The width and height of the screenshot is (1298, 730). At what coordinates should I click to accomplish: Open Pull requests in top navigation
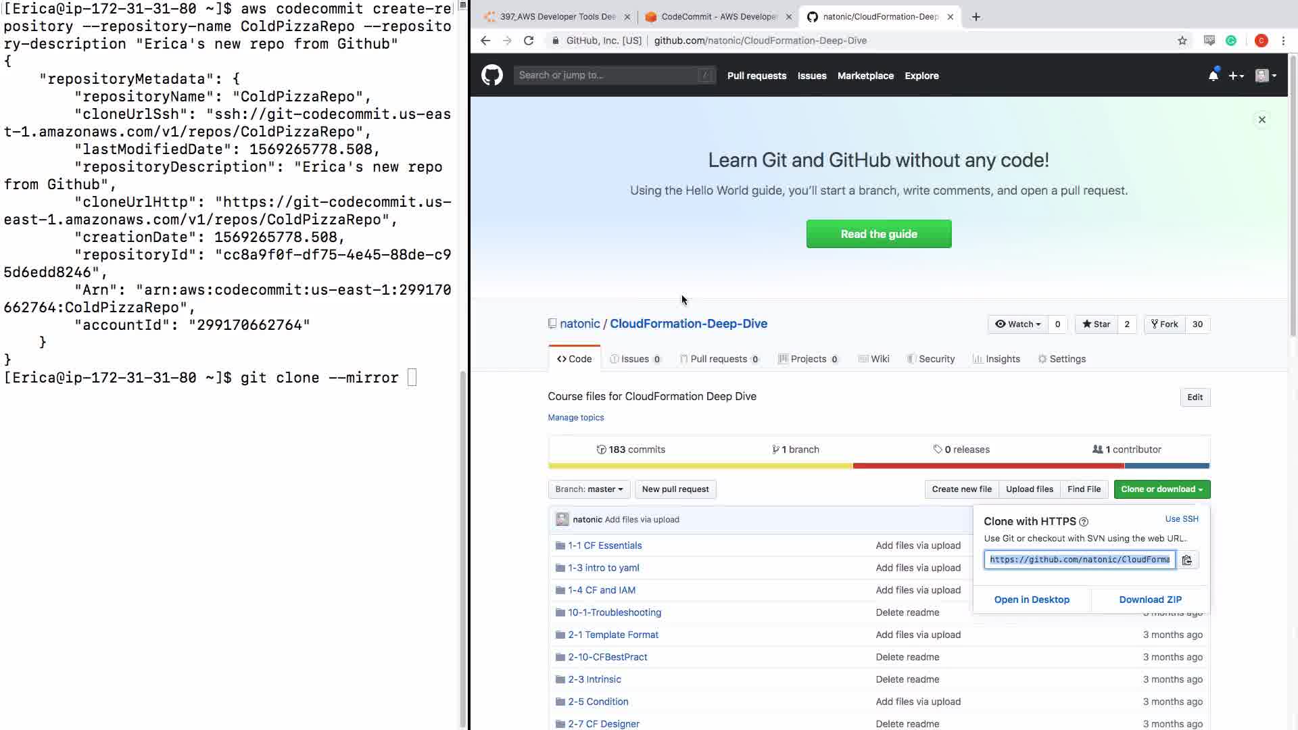[x=756, y=76]
